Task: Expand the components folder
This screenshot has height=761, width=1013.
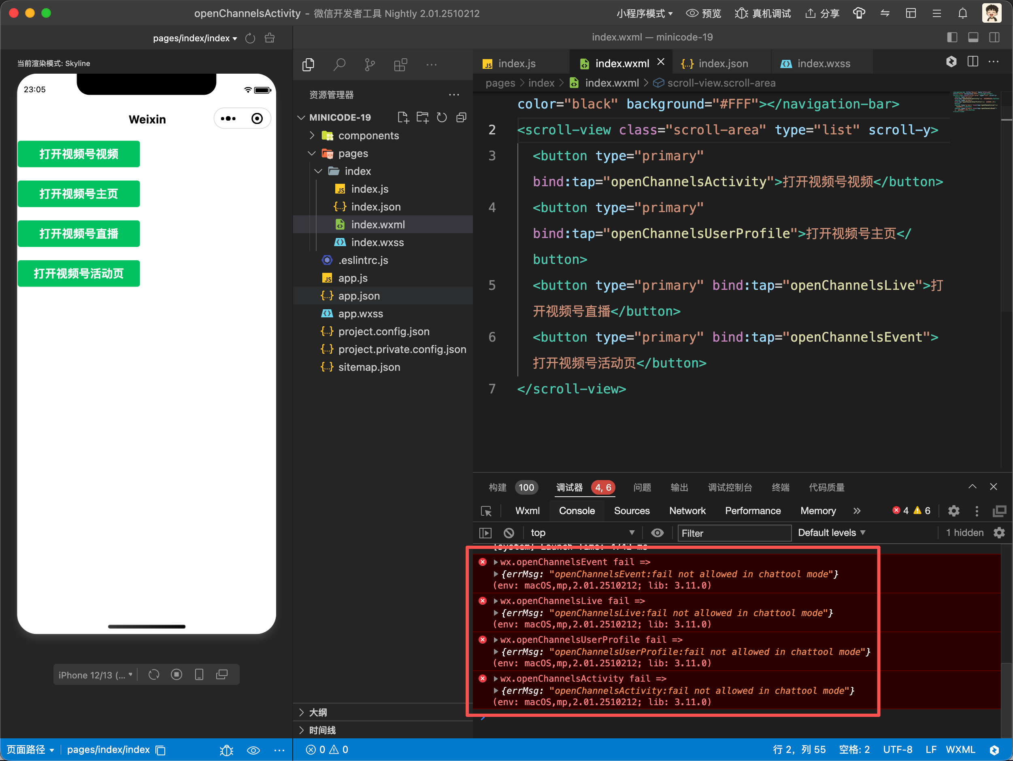Action: coord(368,136)
